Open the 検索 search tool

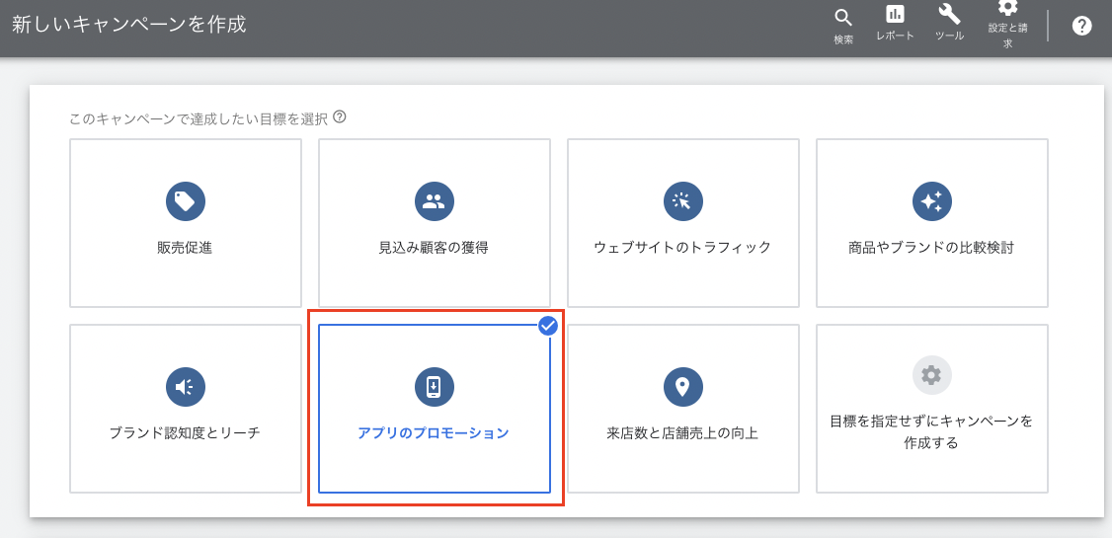[x=842, y=24]
